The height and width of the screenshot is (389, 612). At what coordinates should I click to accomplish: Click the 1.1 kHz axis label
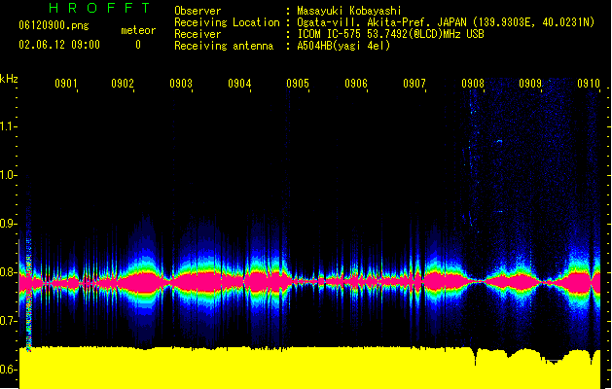tap(7, 126)
